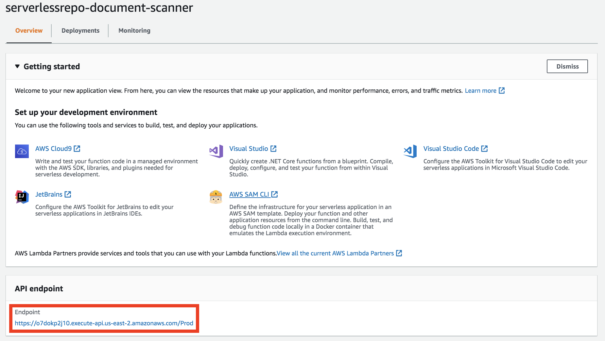Click the AWS Cloud9 description paragraph

116,168
